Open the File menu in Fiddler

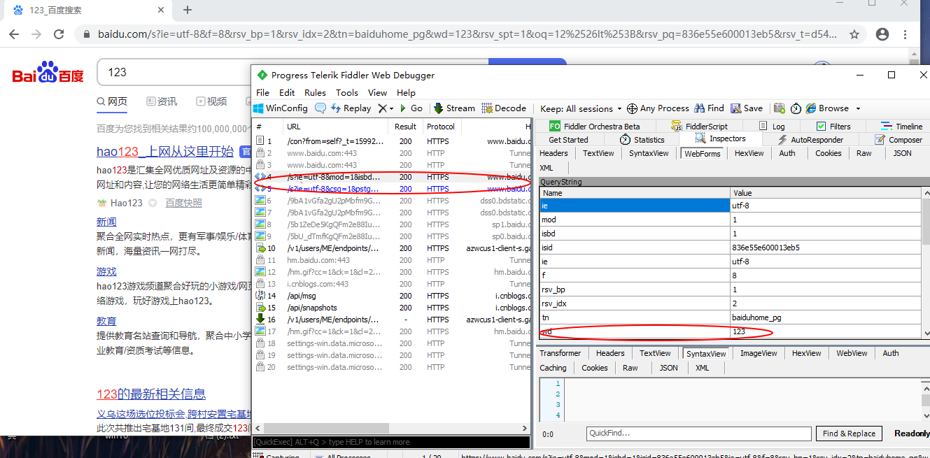(262, 92)
